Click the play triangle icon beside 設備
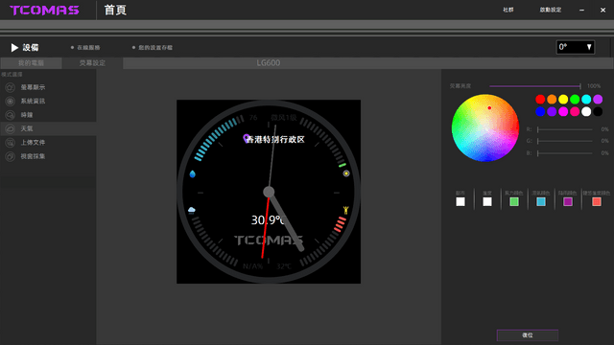Image resolution: width=614 pixels, height=345 pixels. 14,48
